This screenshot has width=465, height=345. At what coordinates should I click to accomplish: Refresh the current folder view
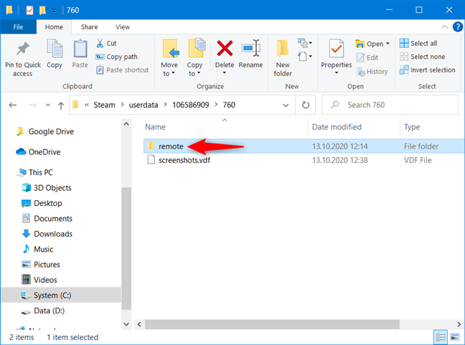coord(306,105)
